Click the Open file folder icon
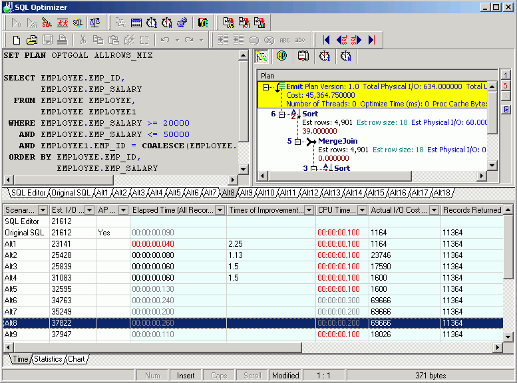 tap(32, 40)
